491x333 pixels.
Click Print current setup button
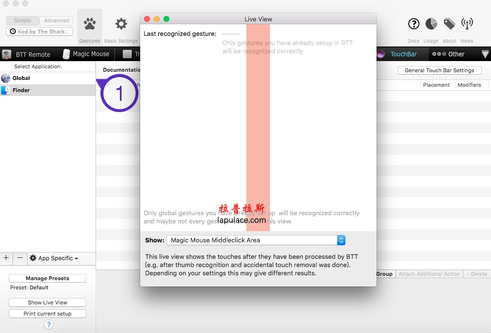click(48, 314)
